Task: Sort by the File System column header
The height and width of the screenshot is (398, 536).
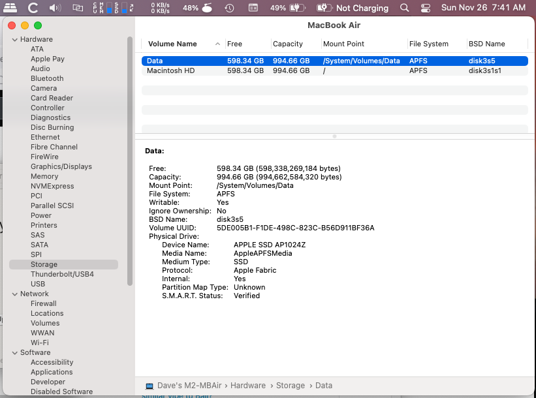Action: (437, 44)
